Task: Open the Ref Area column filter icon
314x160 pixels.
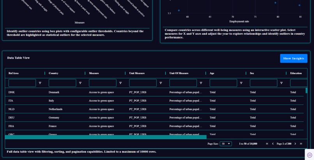Action: (40, 83)
